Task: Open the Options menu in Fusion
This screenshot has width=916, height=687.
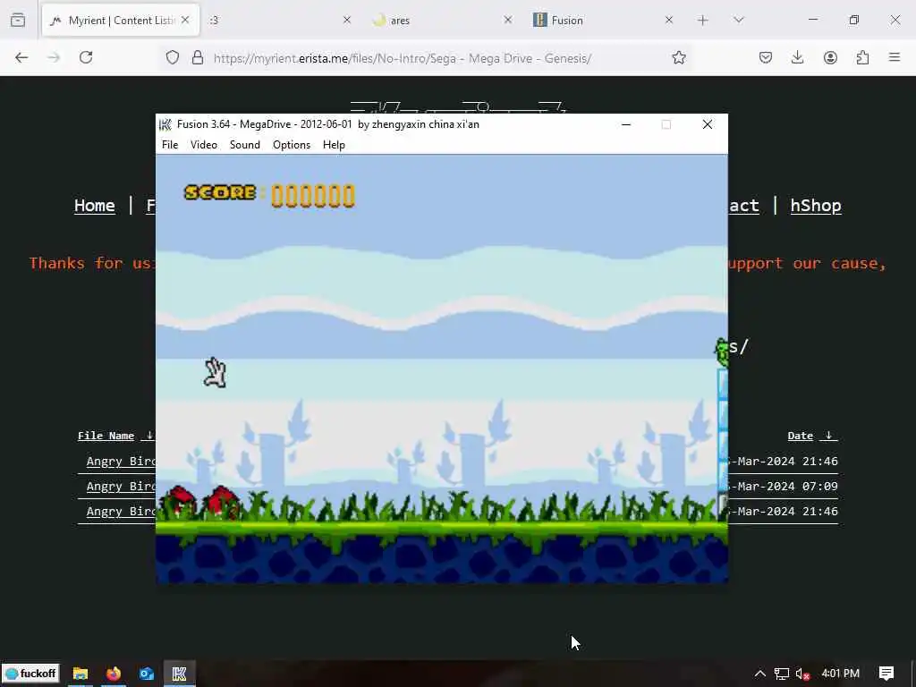Action: coord(292,145)
